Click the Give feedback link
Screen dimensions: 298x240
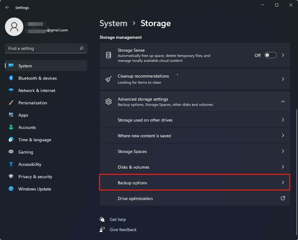[x=123, y=230]
